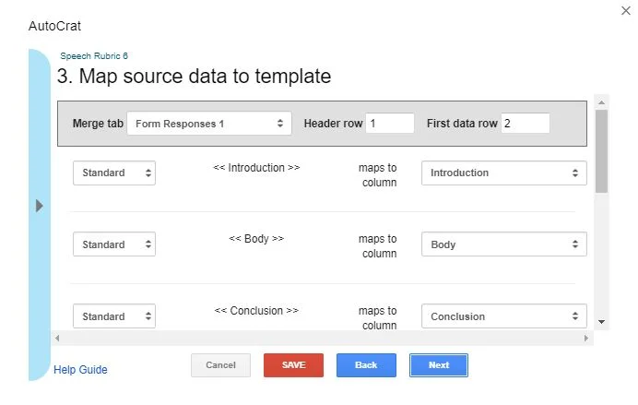Screen dimensions: 638x405
Task: Open Standard type dropdown for Introduction
Action: [x=114, y=173]
